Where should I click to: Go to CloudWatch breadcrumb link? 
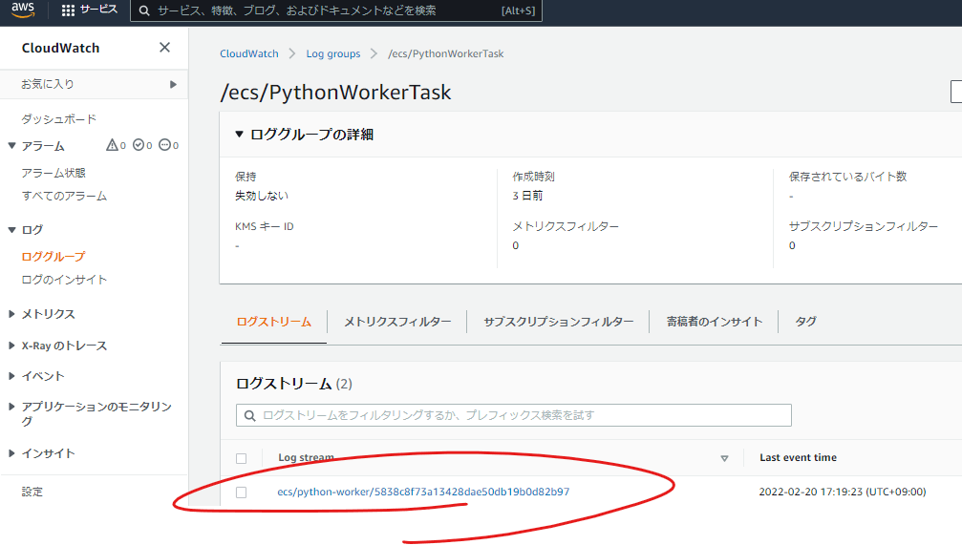click(249, 54)
